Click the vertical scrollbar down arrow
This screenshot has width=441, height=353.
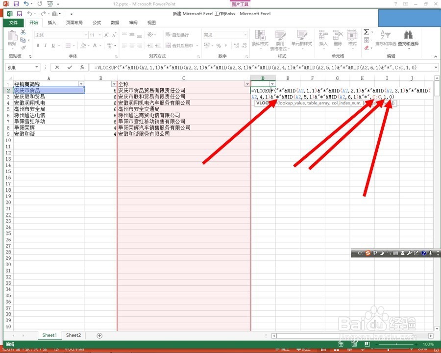coord(437,328)
